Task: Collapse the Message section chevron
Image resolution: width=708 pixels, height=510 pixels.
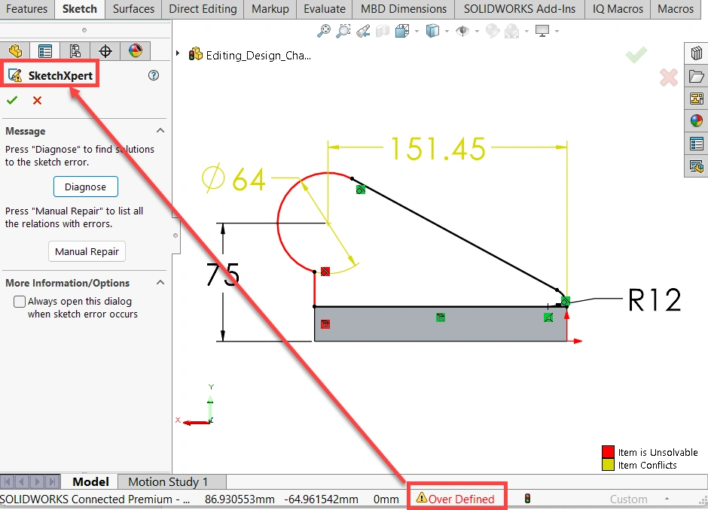Action: tap(160, 130)
